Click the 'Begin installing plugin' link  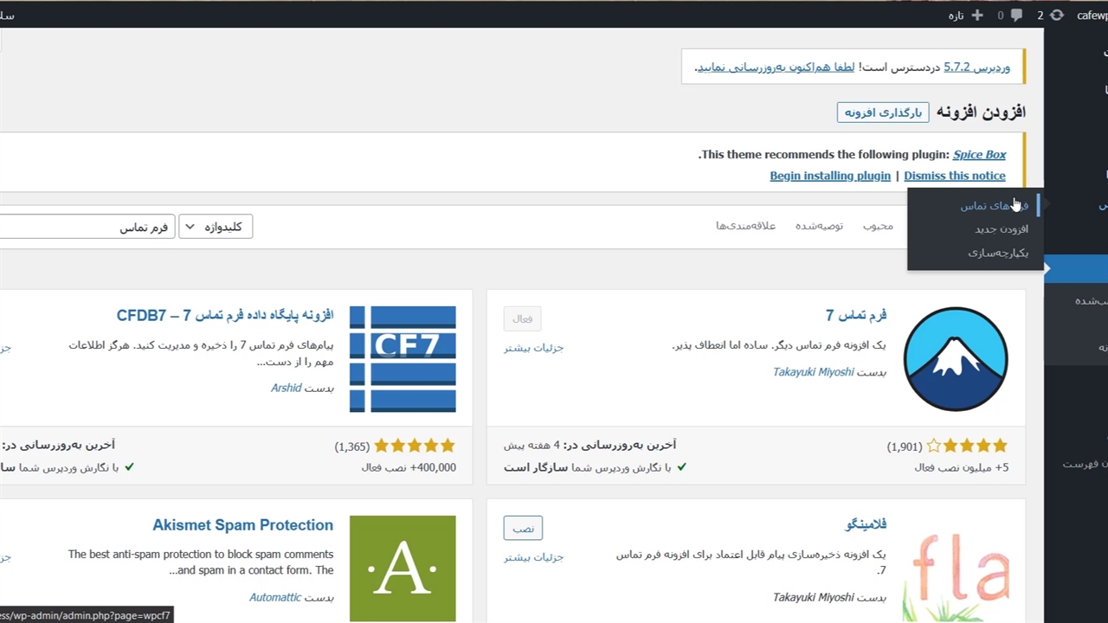(829, 176)
